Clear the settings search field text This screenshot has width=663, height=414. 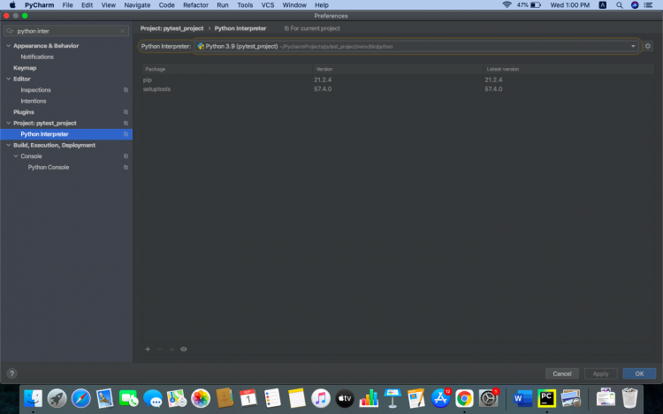pyautogui.click(x=123, y=31)
